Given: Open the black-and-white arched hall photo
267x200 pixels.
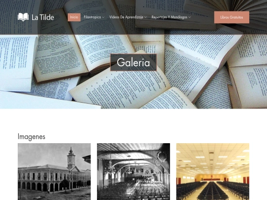Looking at the screenshot, I should click(133, 171).
